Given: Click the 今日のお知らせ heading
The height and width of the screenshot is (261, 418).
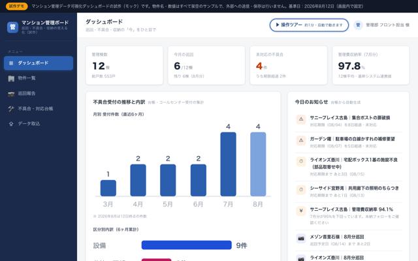Looking at the screenshot, I should (x=312, y=102).
